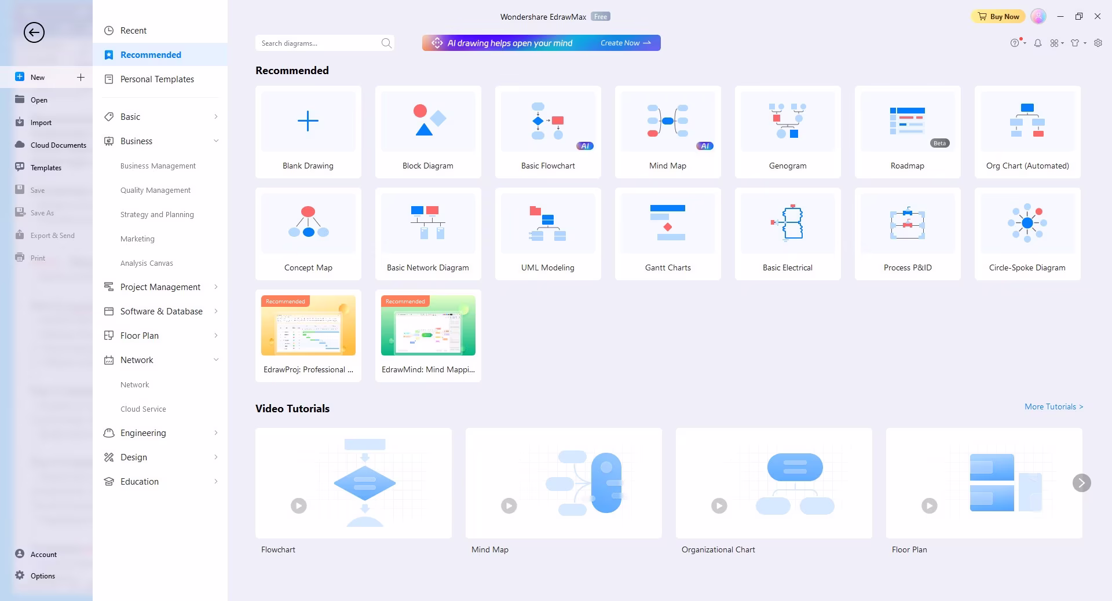Open Account settings
Image resolution: width=1112 pixels, height=601 pixels.
tap(46, 554)
